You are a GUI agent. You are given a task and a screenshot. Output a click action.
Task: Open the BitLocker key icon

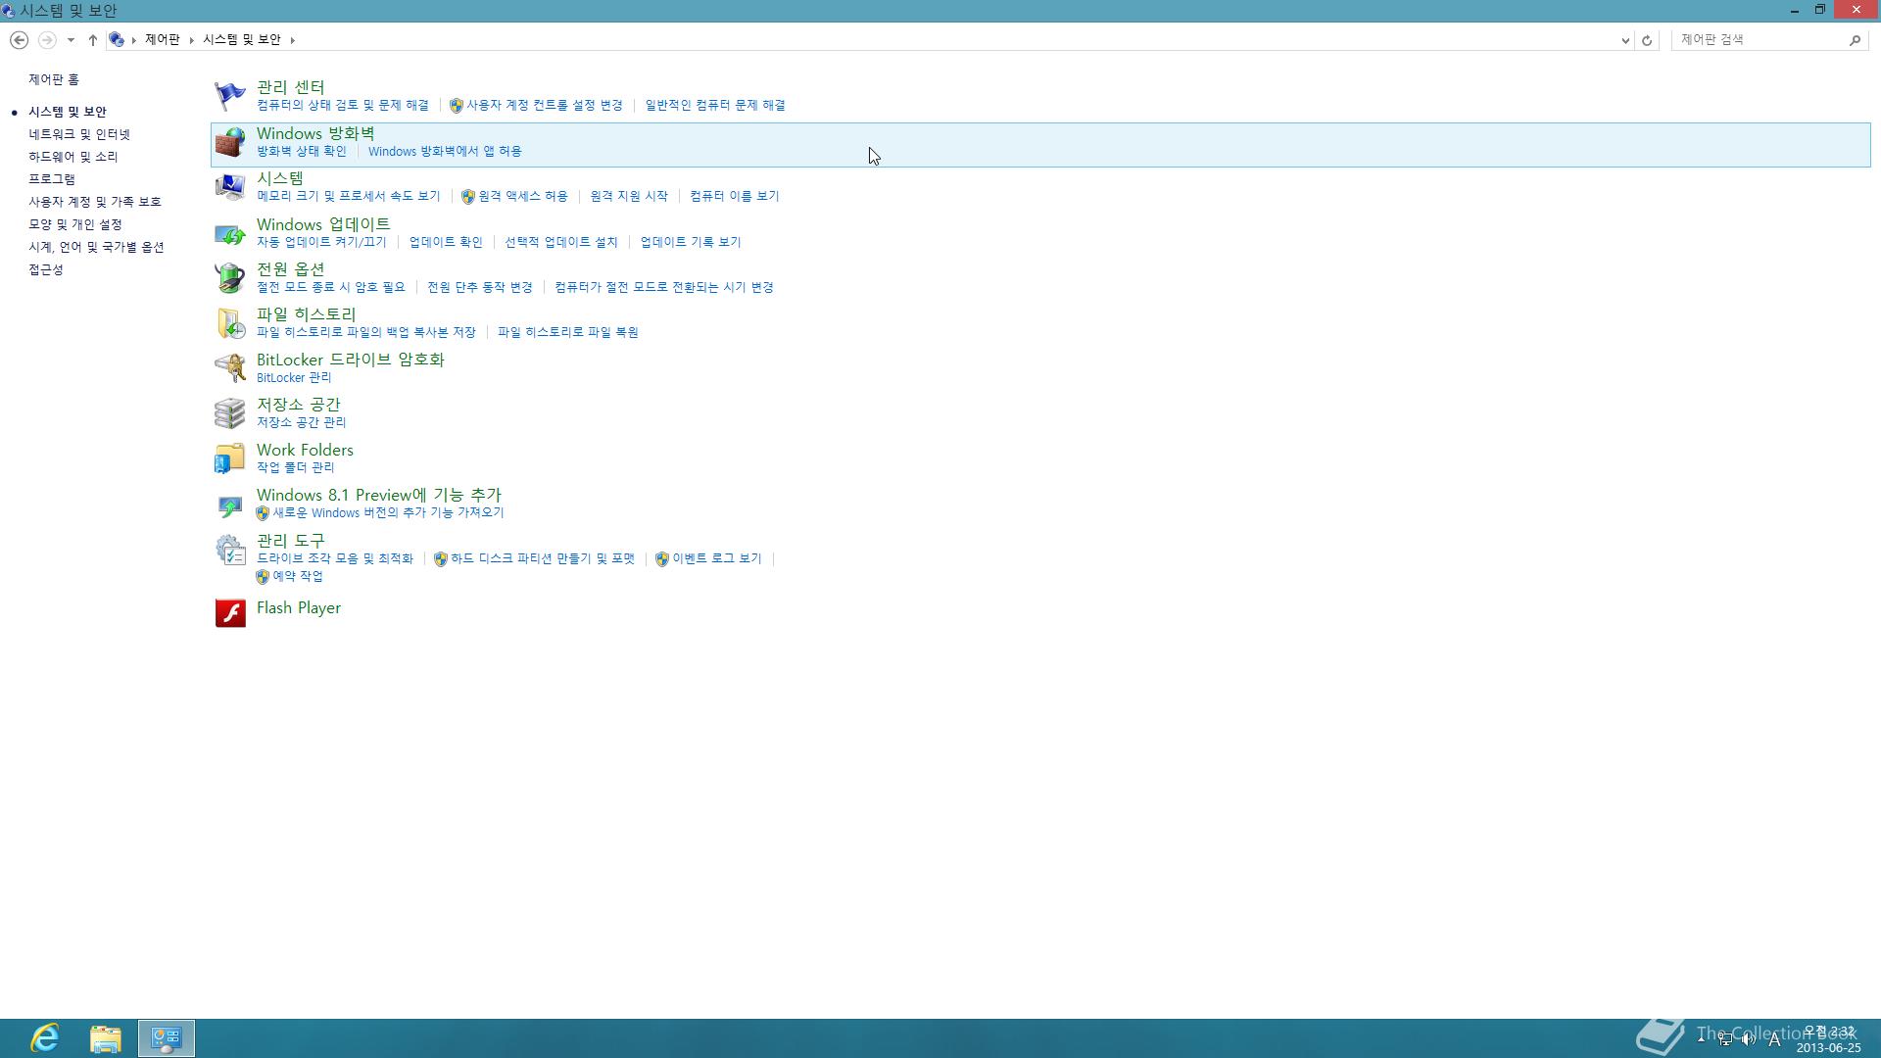[230, 368]
